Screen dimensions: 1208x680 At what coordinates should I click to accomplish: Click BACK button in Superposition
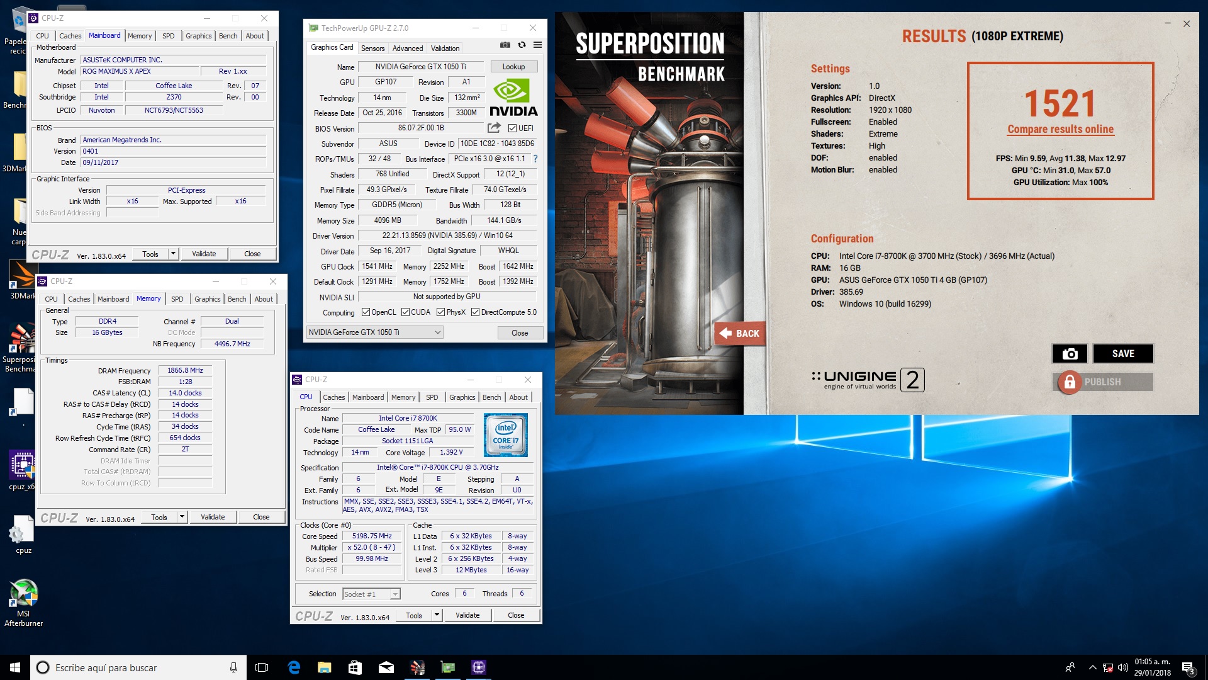(740, 334)
